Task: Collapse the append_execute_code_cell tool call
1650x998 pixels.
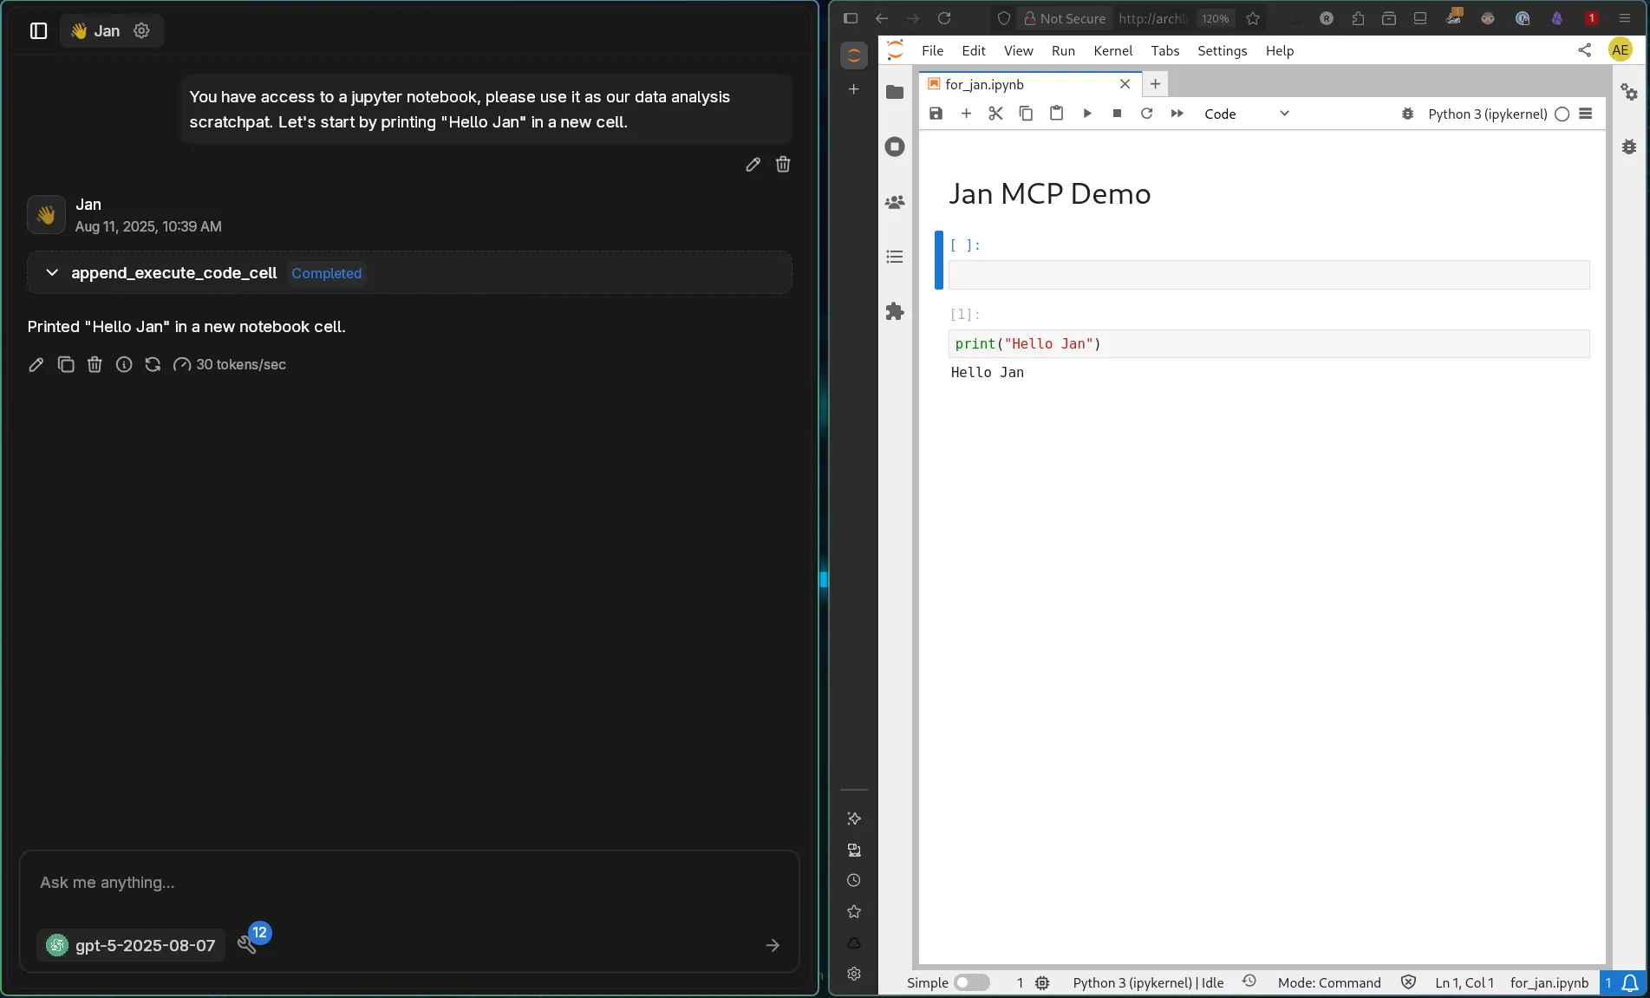Action: click(x=52, y=273)
